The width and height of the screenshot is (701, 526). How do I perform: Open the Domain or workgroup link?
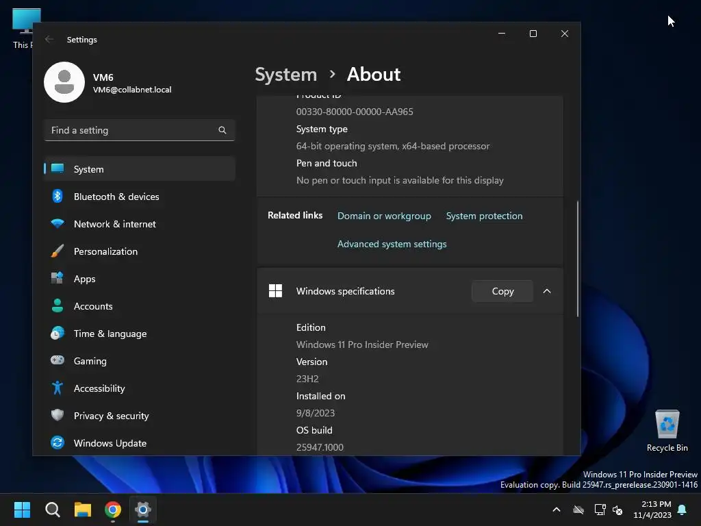(384, 216)
